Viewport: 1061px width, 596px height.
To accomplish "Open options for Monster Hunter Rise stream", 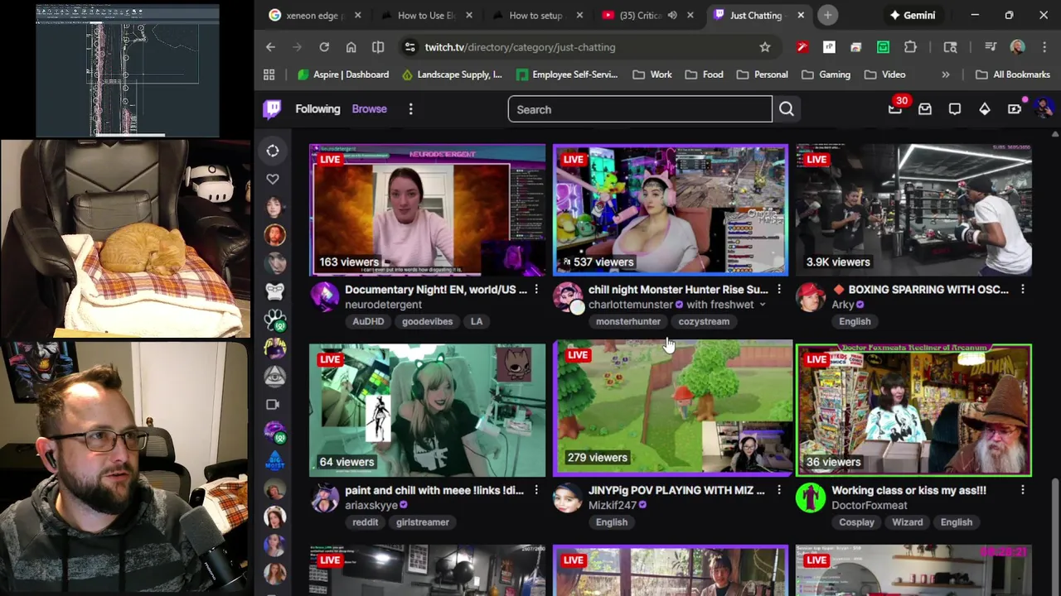I will pos(779,290).
